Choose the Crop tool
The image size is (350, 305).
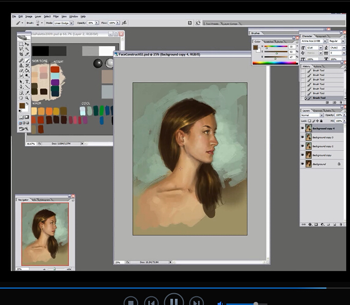pos(21,55)
